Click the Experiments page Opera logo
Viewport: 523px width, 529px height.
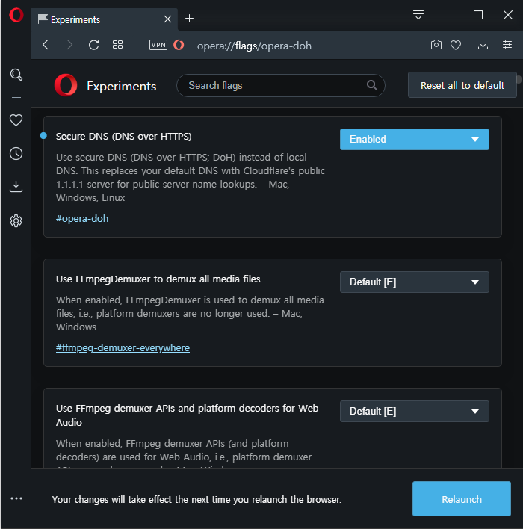coord(66,85)
